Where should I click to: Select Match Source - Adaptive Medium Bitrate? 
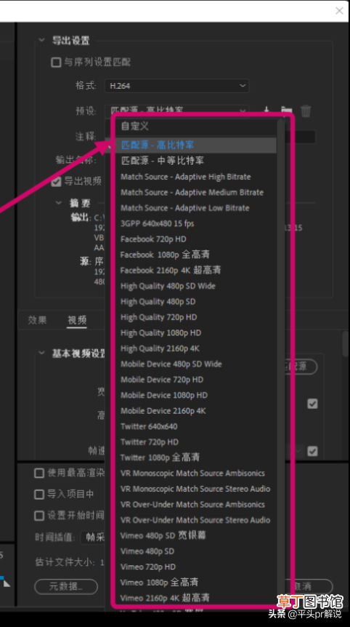(192, 192)
